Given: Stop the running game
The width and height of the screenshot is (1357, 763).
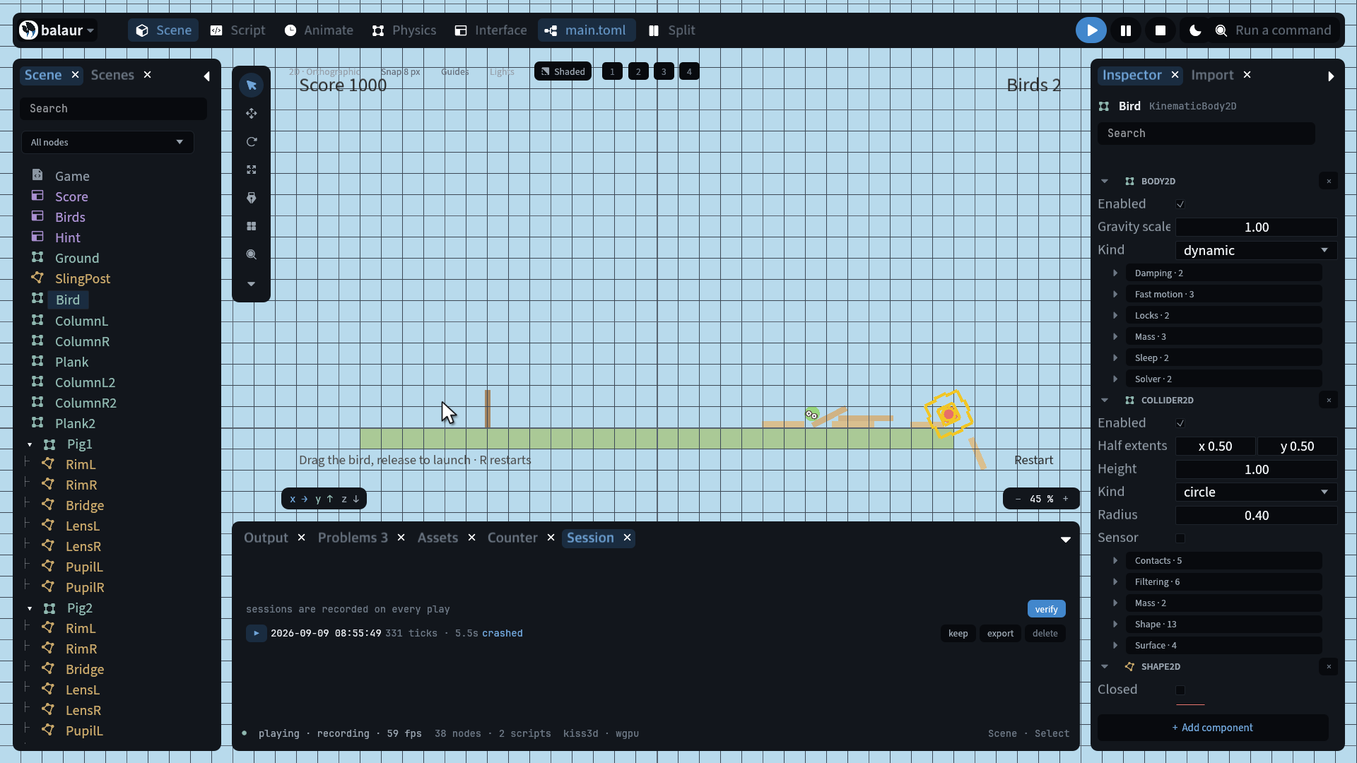Looking at the screenshot, I should click(x=1161, y=30).
